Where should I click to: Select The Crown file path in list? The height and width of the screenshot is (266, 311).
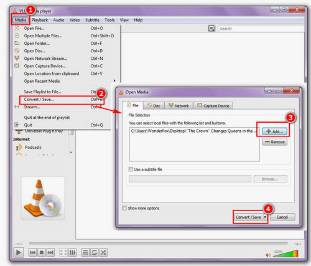click(194, 131)
